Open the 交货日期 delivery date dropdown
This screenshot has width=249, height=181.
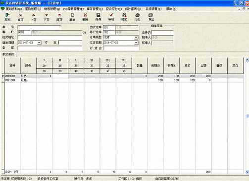136,43
